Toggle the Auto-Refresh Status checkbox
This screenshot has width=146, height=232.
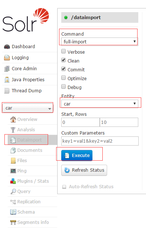(64, 187)
